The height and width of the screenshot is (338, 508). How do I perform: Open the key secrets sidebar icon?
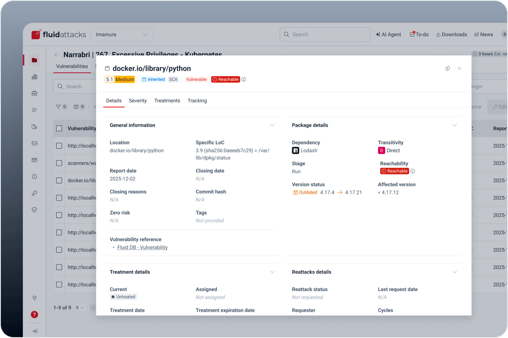pos(34,193)
